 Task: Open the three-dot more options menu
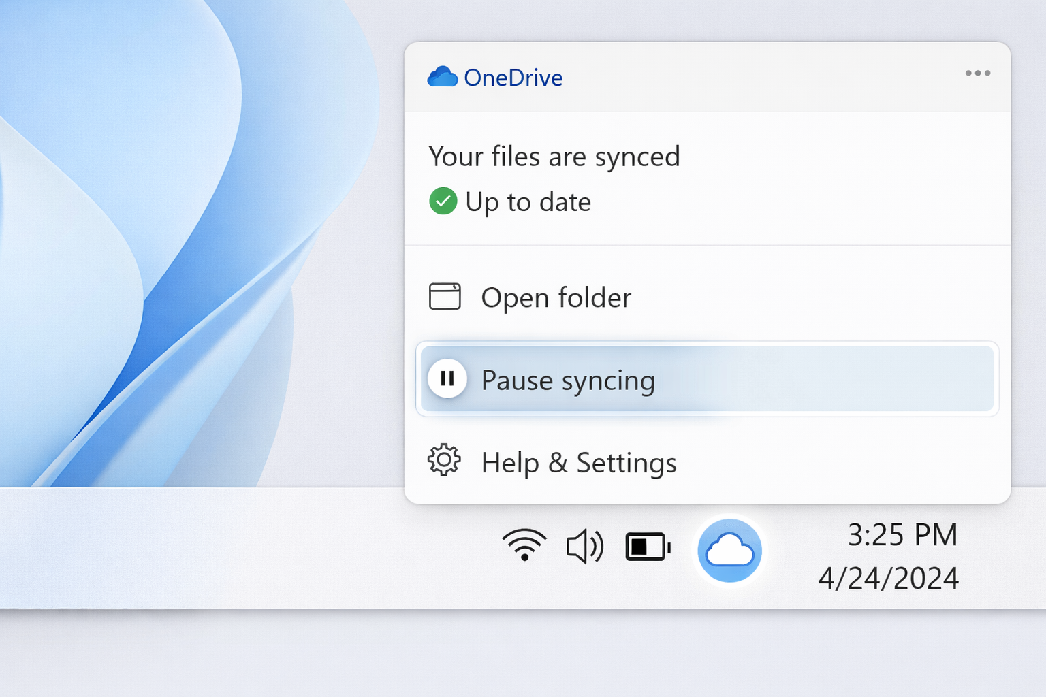(977, 74)
